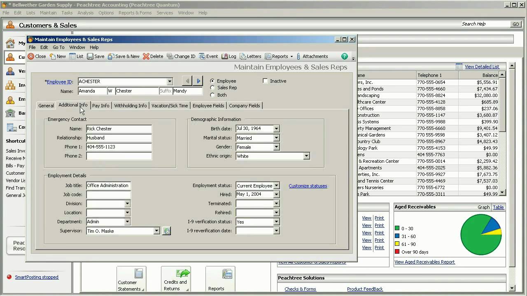Image resolution: width=527 pixels, height=296 pixels.
Task: Click the SmartPosting stopped link
Action: click(x=37, y=277)
